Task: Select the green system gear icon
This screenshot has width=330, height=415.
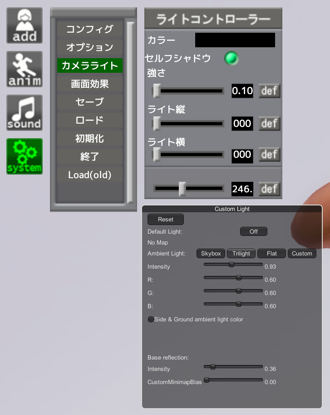Action: [25, 156]
